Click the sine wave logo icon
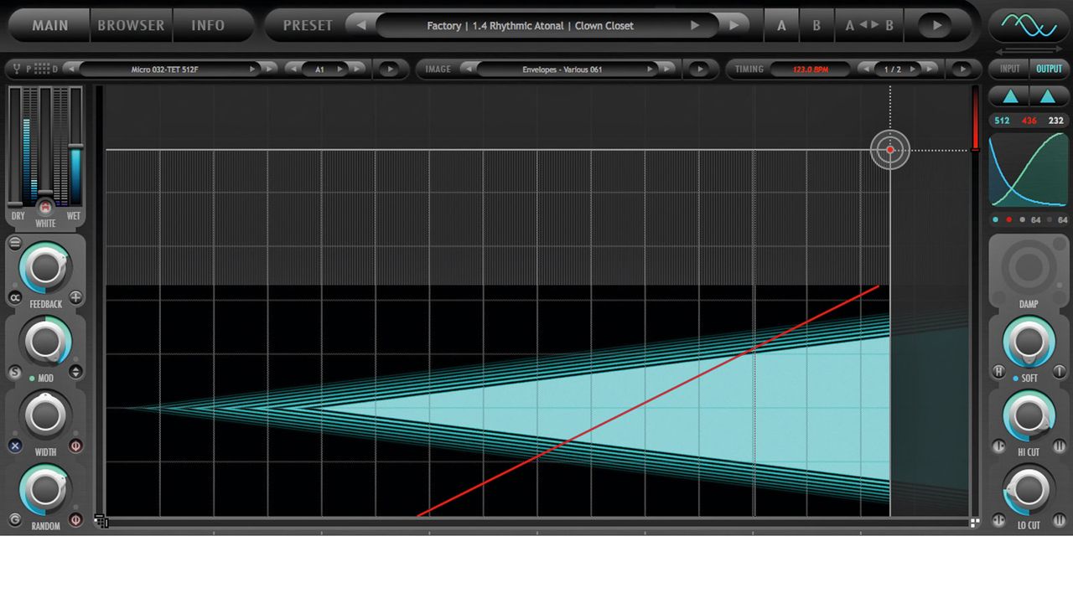The width and height of the screenshot is (1073, 603). (x=1029, y=26)
